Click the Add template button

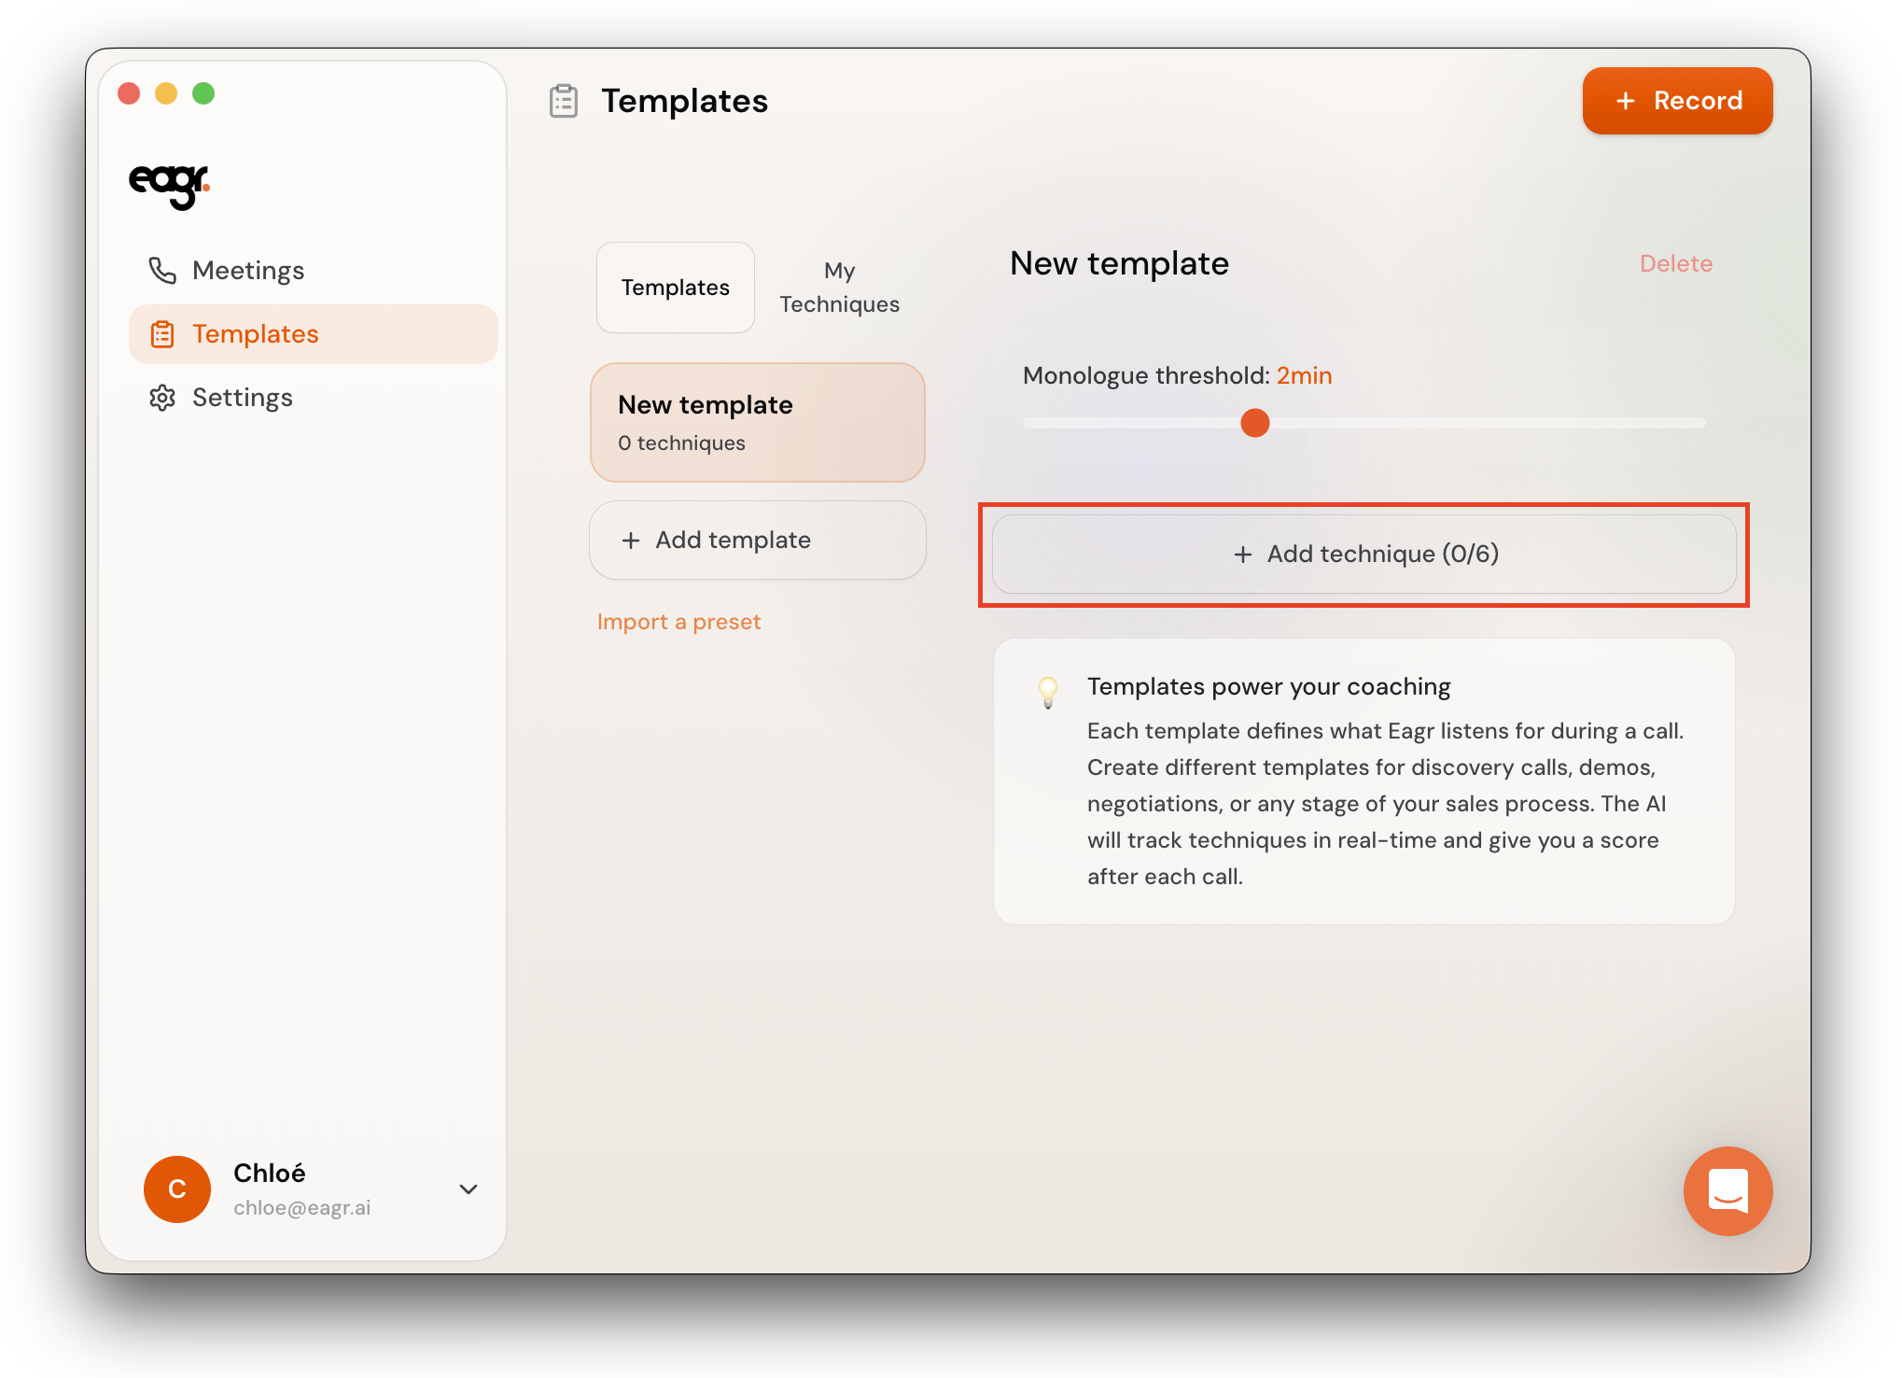(757, 541)
